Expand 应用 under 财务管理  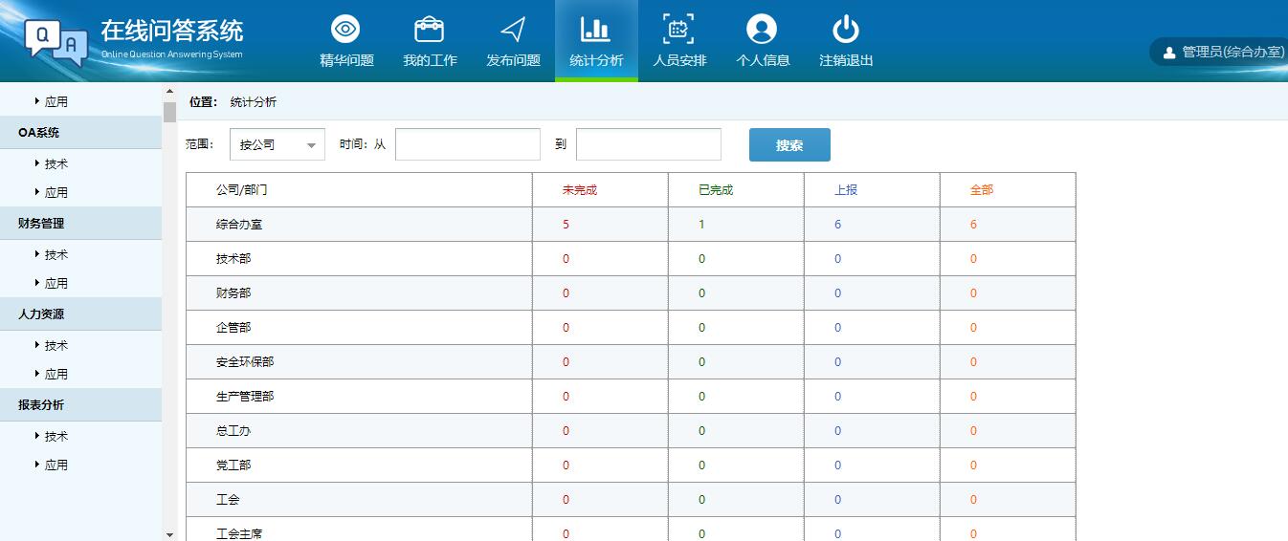[x=56, y=283]
